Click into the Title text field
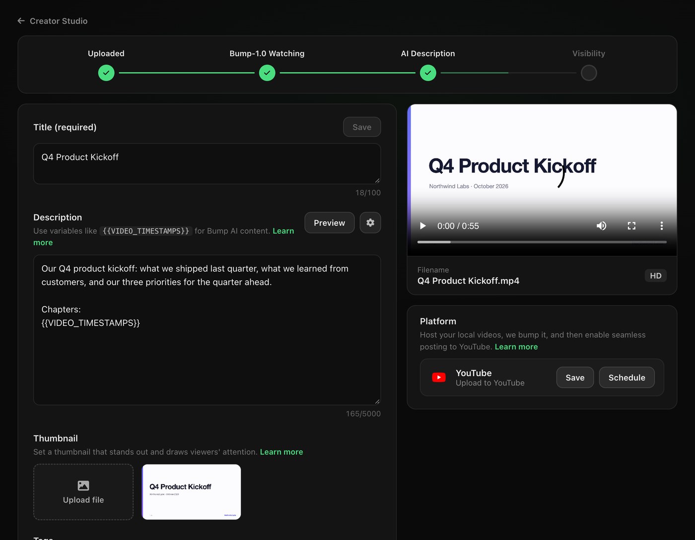 coord(207,164)
